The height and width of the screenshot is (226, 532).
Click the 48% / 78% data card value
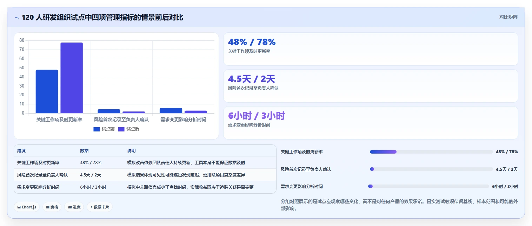coord(252,42)
